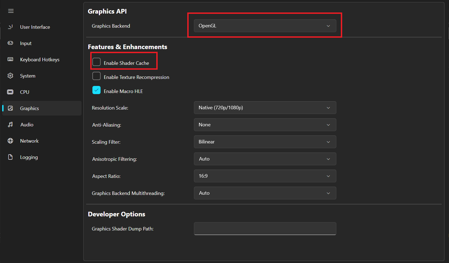Image resolution: width=449 pixels, height=263 pixels.
Task: Click the CPU chip icon
Action: [10, 92]
